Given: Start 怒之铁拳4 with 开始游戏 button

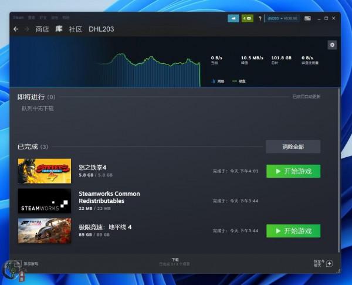Looking at the screenshot, I should click(293, 171).
